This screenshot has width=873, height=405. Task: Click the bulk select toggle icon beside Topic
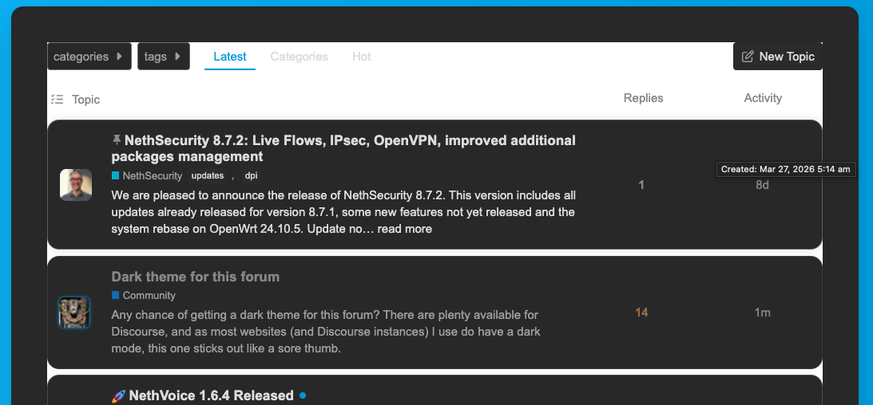coord(57,100)
